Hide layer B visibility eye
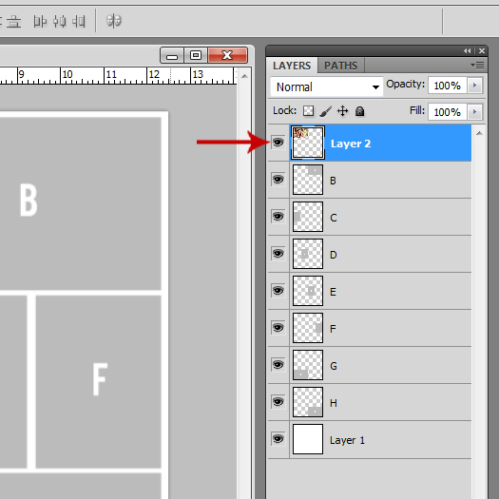The width and height of the screenshot is (499, 499). tap(278, 180)
